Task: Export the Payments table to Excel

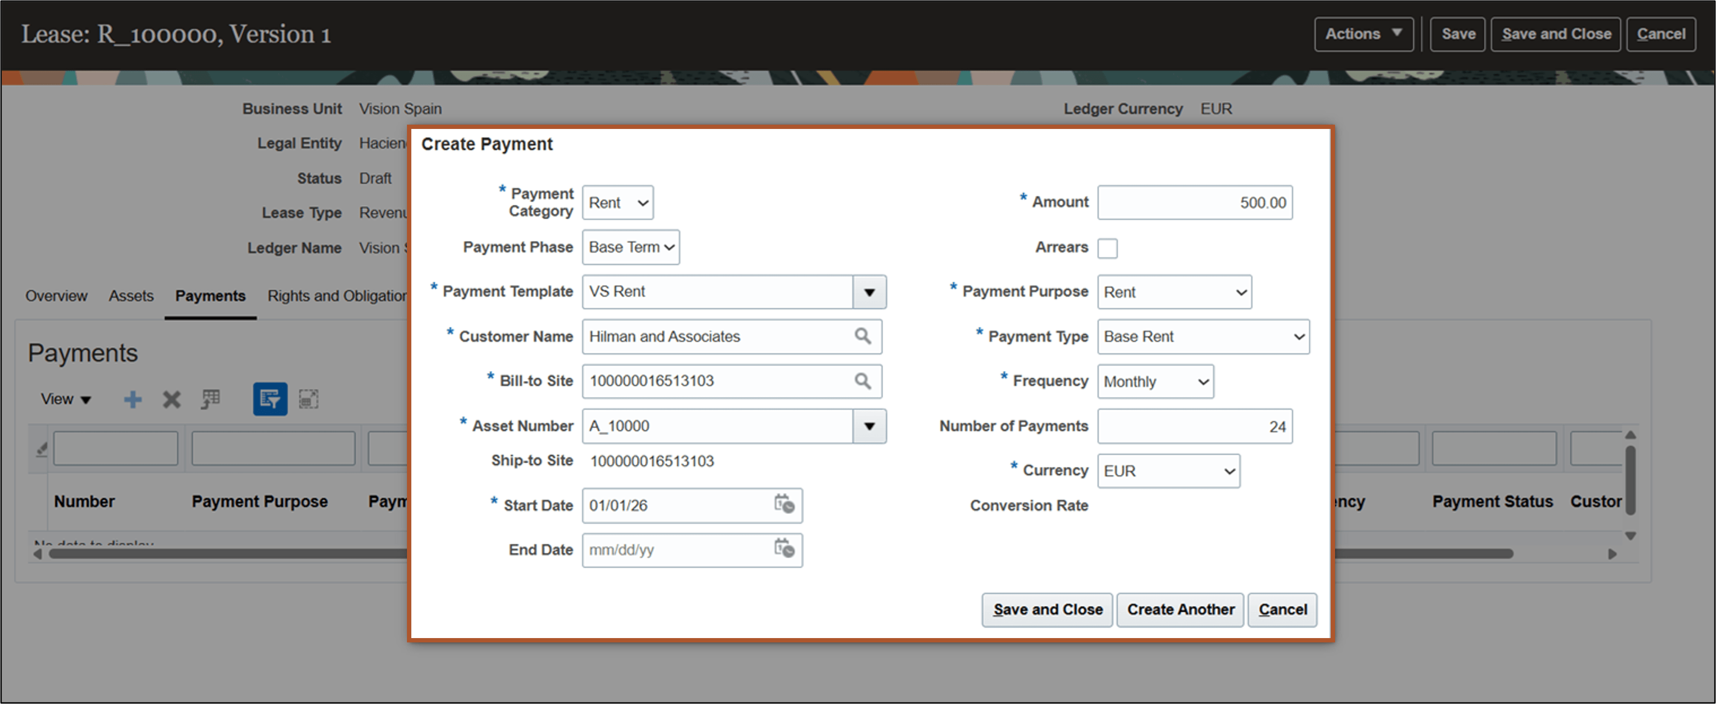Action: (x=210, y=399)
